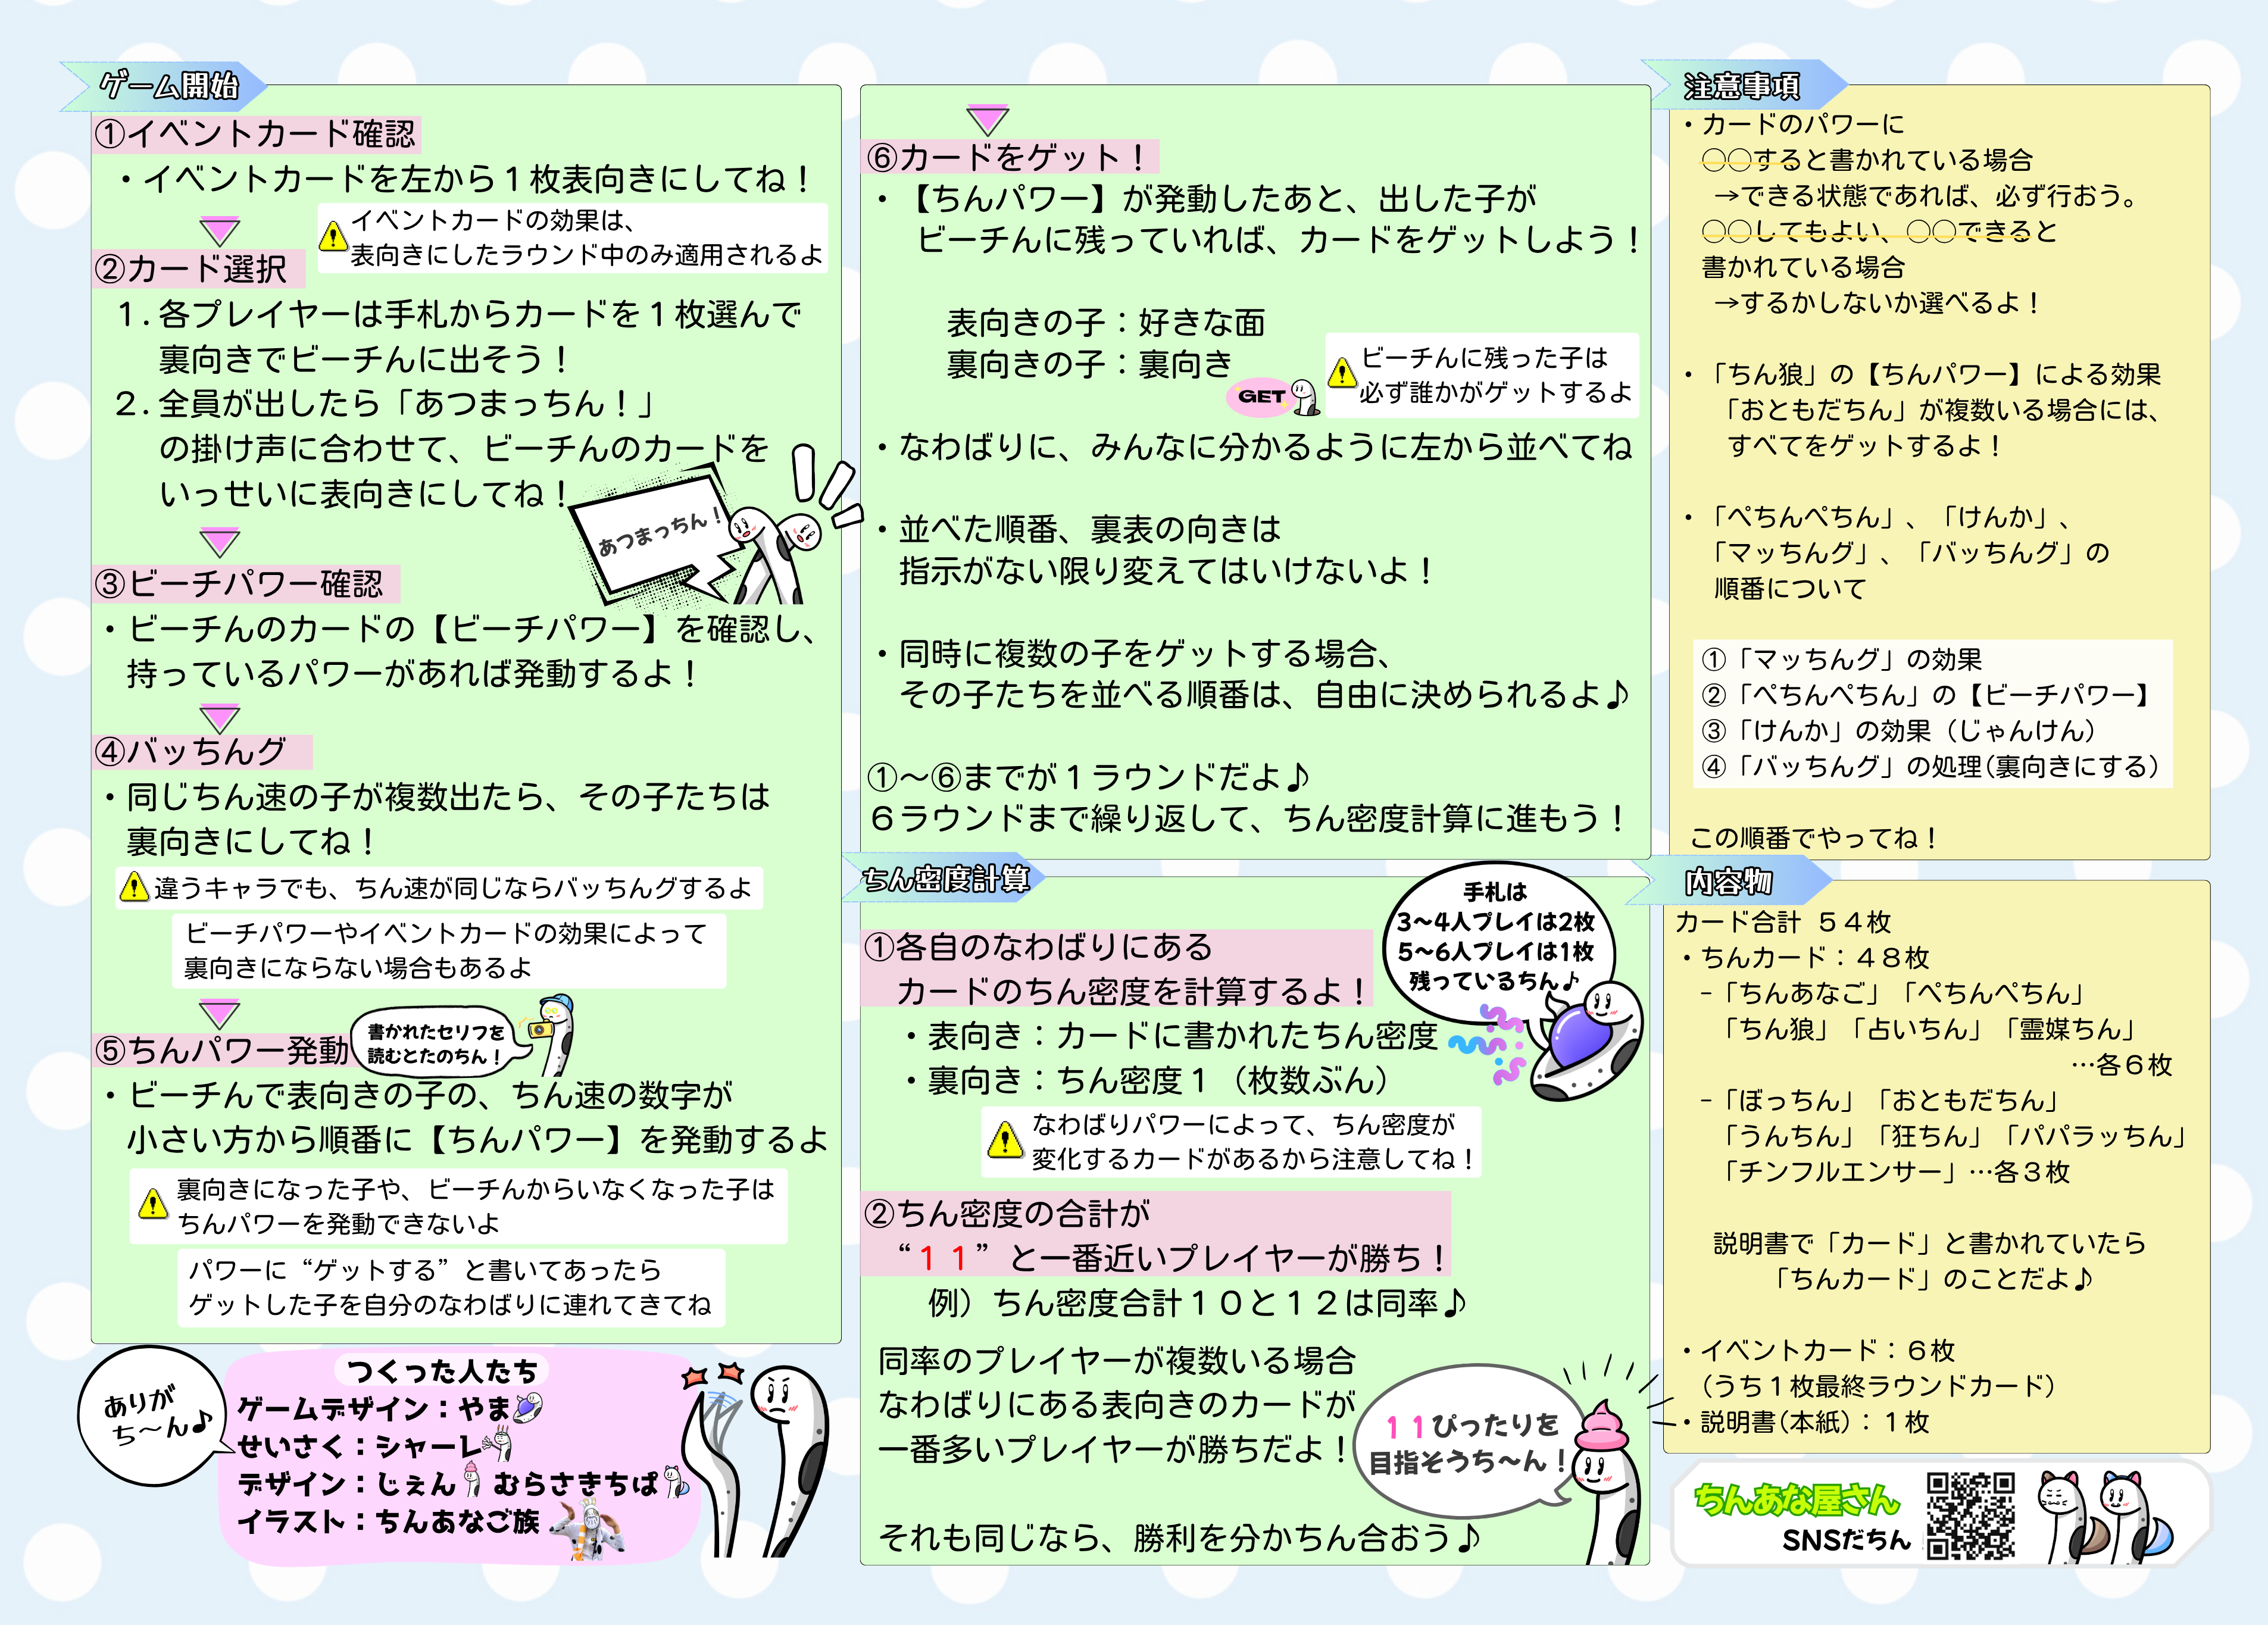
Task: Click the warning icon beside 裏向きになった子や note
Action: tap(152, 1204)
